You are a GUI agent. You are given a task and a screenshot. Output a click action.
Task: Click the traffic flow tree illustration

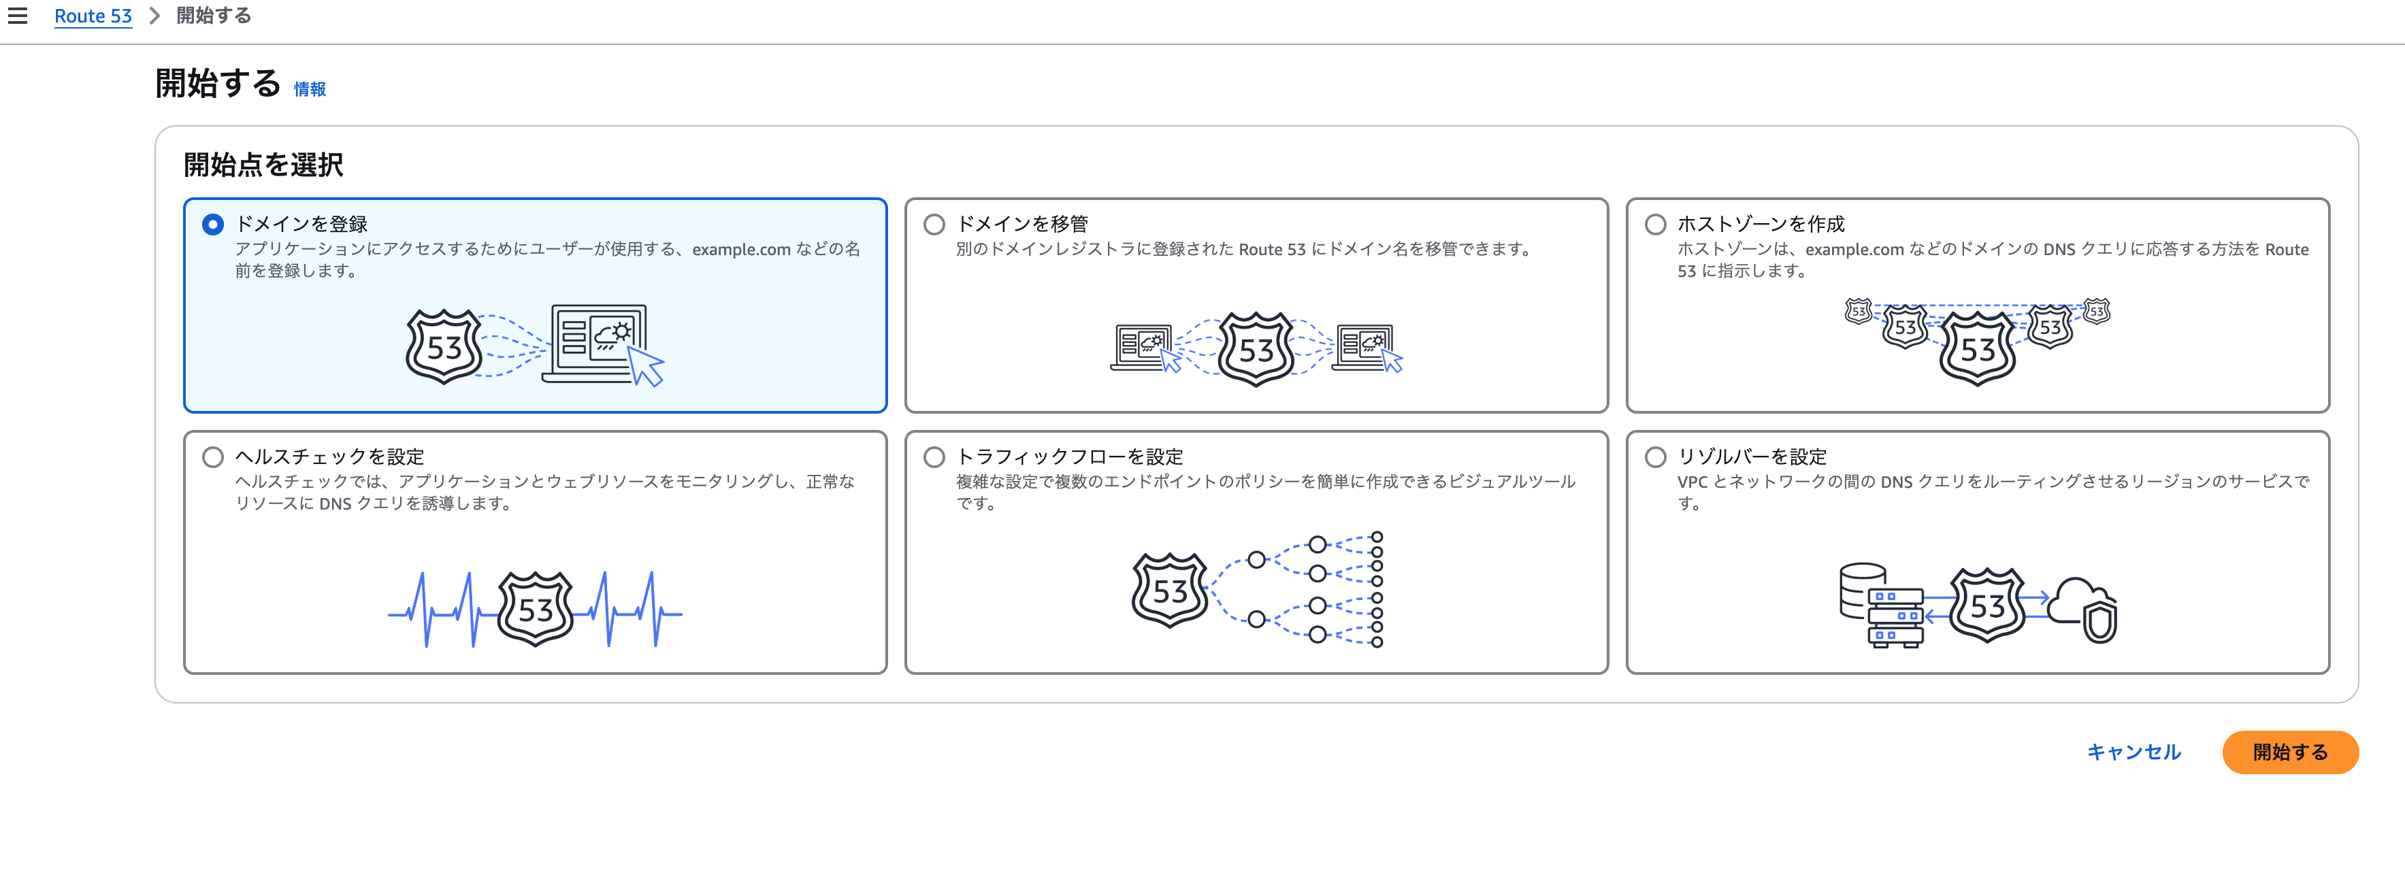[x=1257, y=590]
